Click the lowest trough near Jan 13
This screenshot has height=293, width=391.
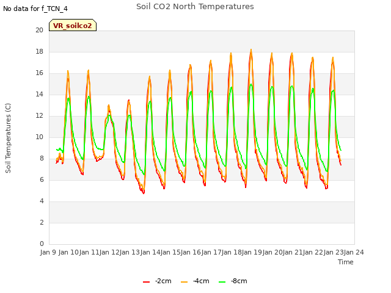point(144,193)
